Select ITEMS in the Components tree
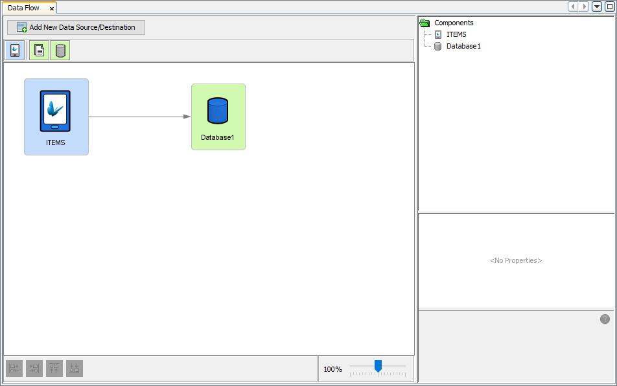The image size is (617, 386). point(456,34)
